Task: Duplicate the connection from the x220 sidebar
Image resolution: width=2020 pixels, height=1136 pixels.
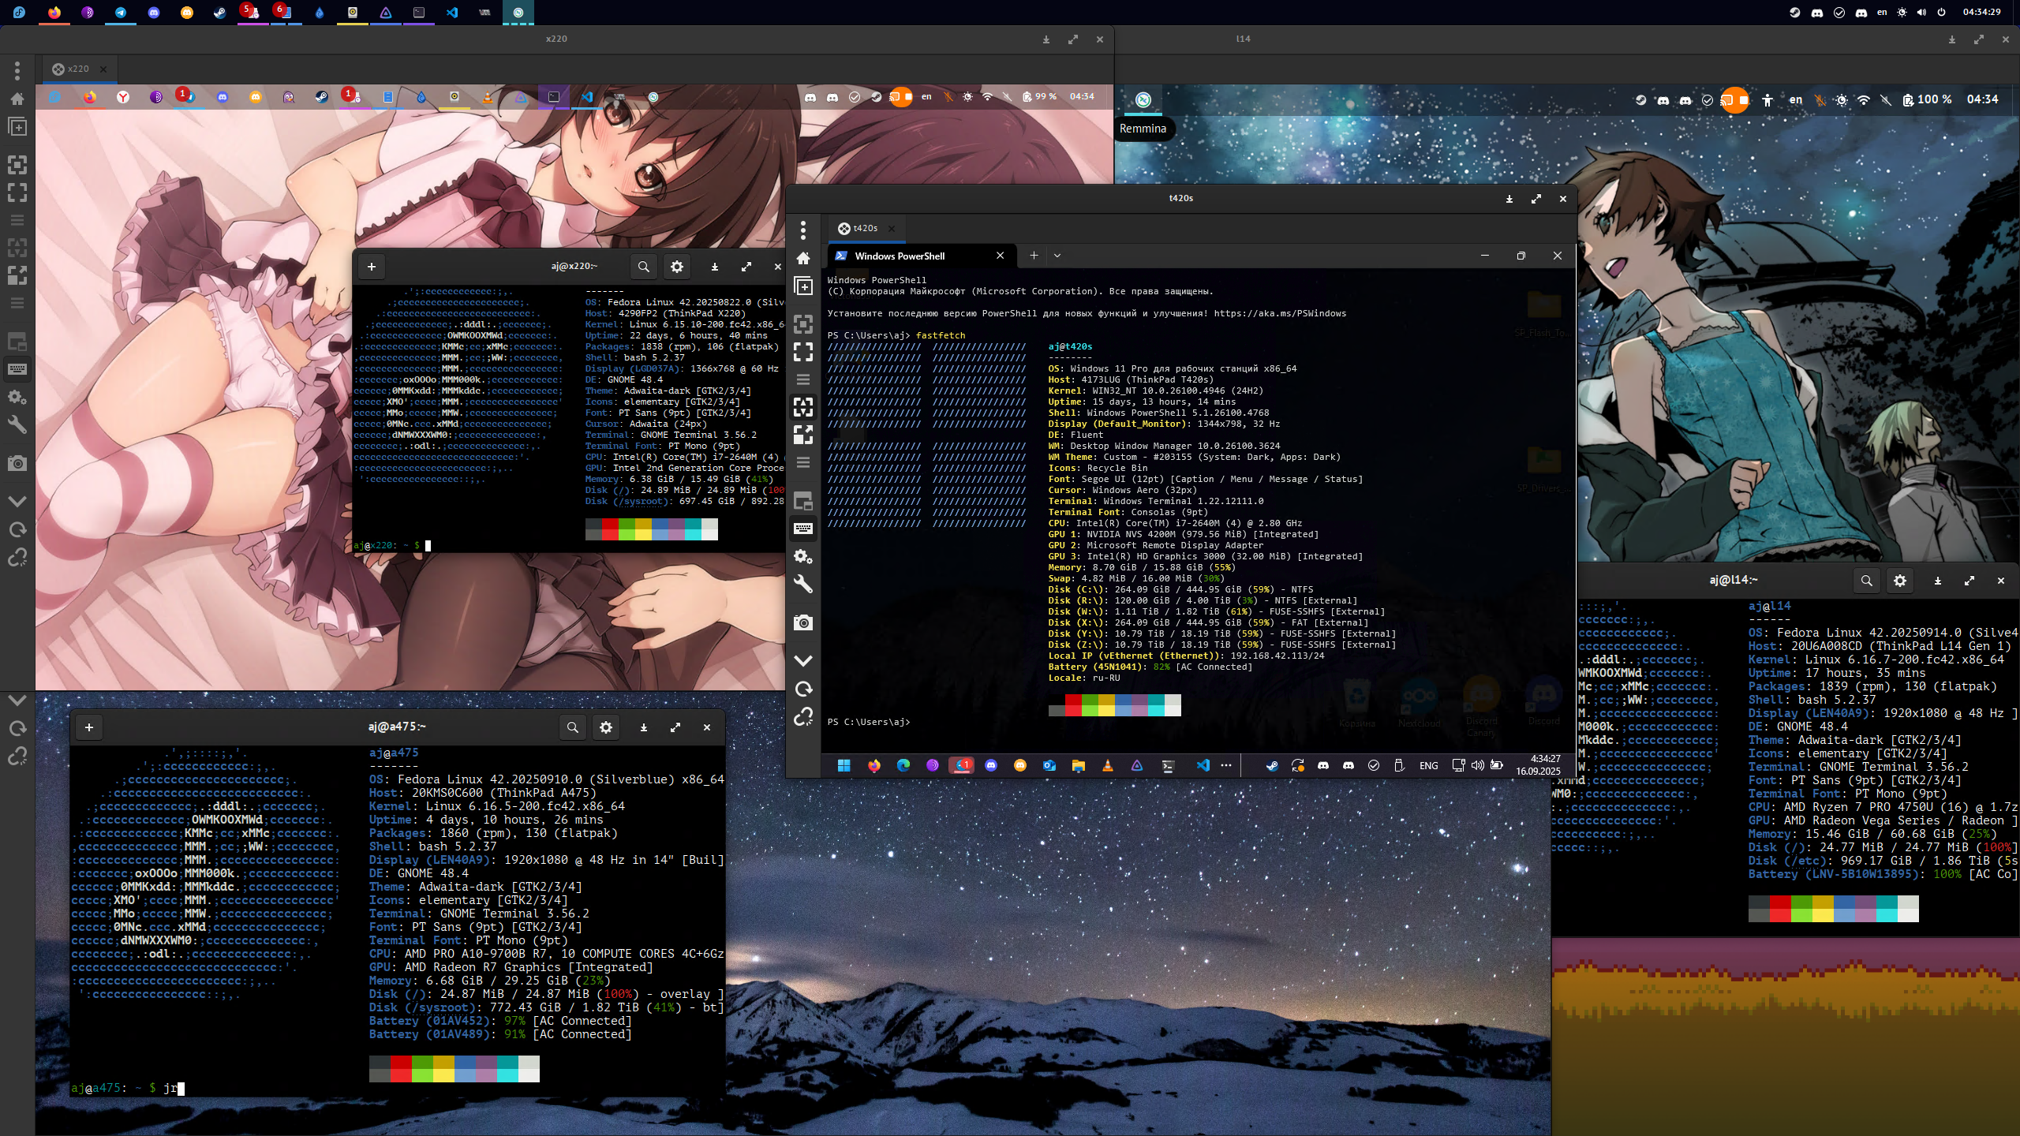Action: pos(17,127)
